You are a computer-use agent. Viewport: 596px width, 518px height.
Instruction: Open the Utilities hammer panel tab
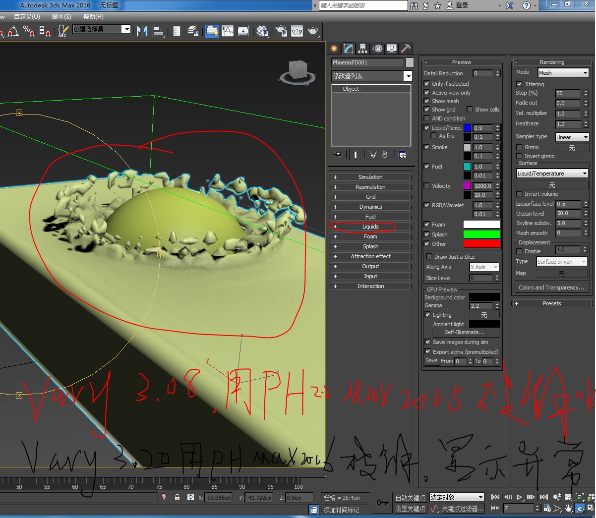click(x=406, y=49)
